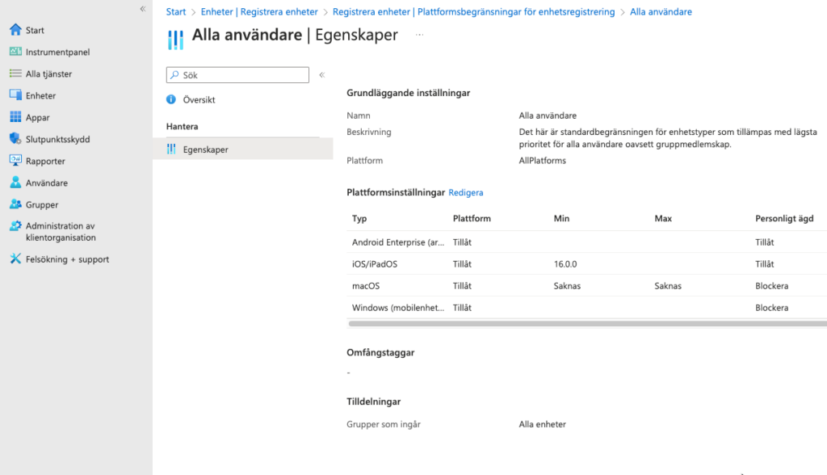Open the Grupper icon in sidebar
The width and height of the screenshot is (827, 475).
pyautogui.click(x=15, y=204)
